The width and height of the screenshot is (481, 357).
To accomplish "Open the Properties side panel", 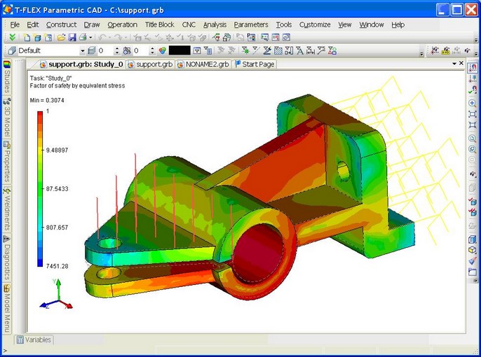I will click(x=7, y=162).
